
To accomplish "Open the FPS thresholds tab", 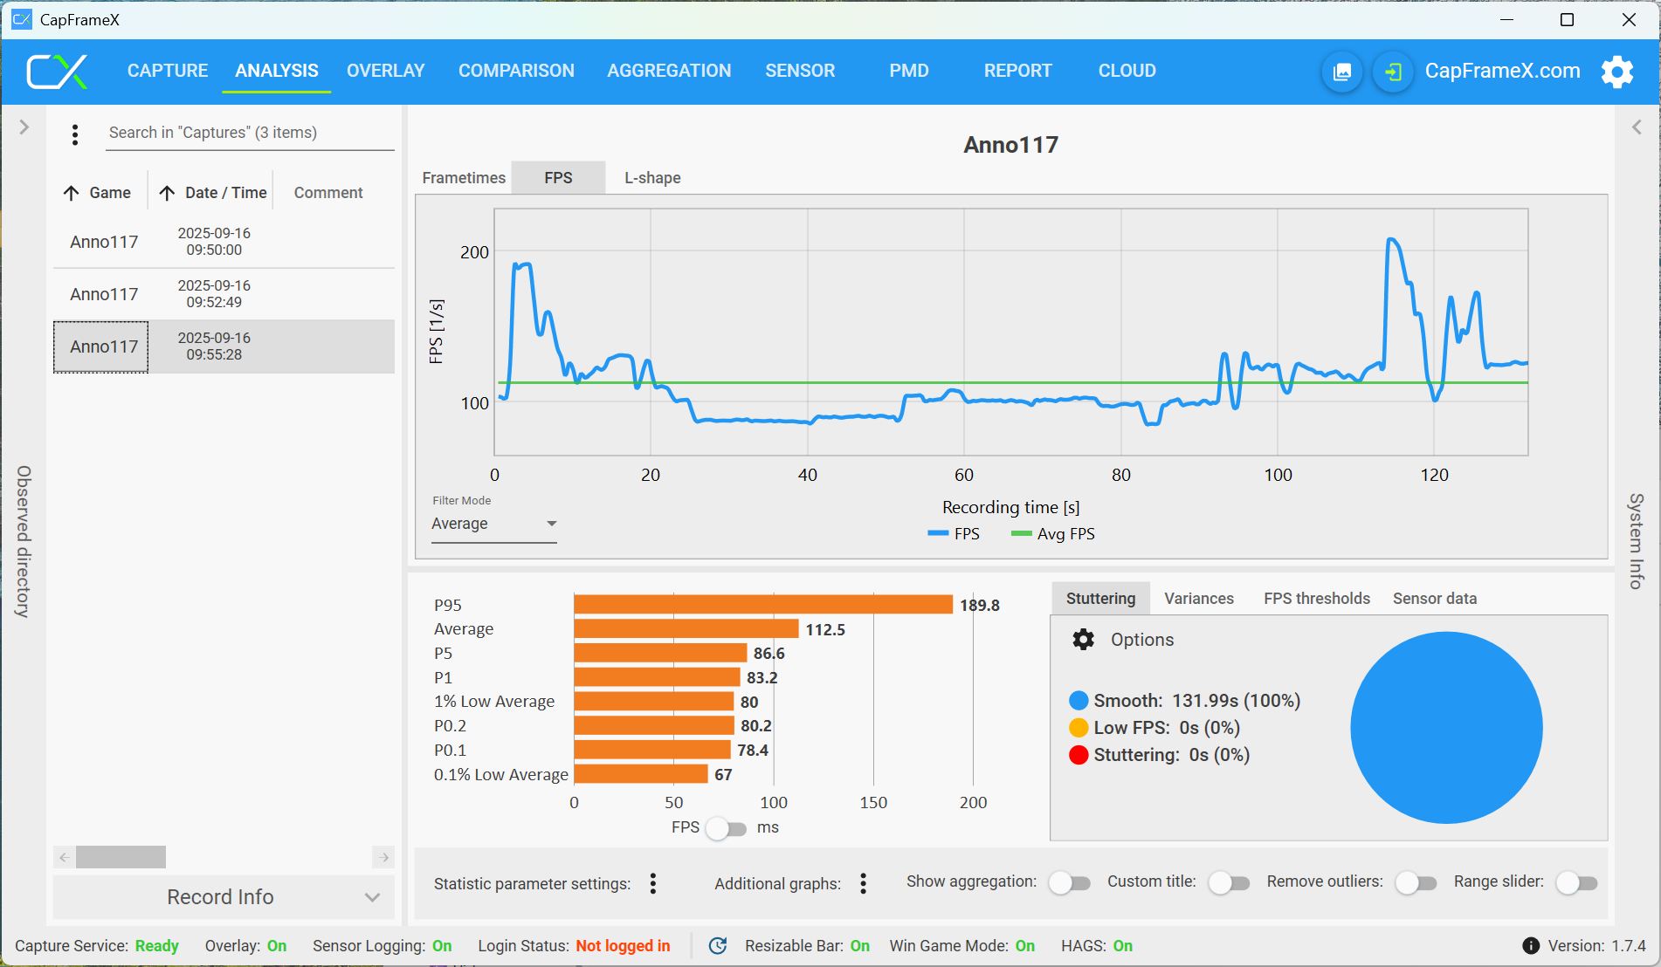I will (1317, 599).
